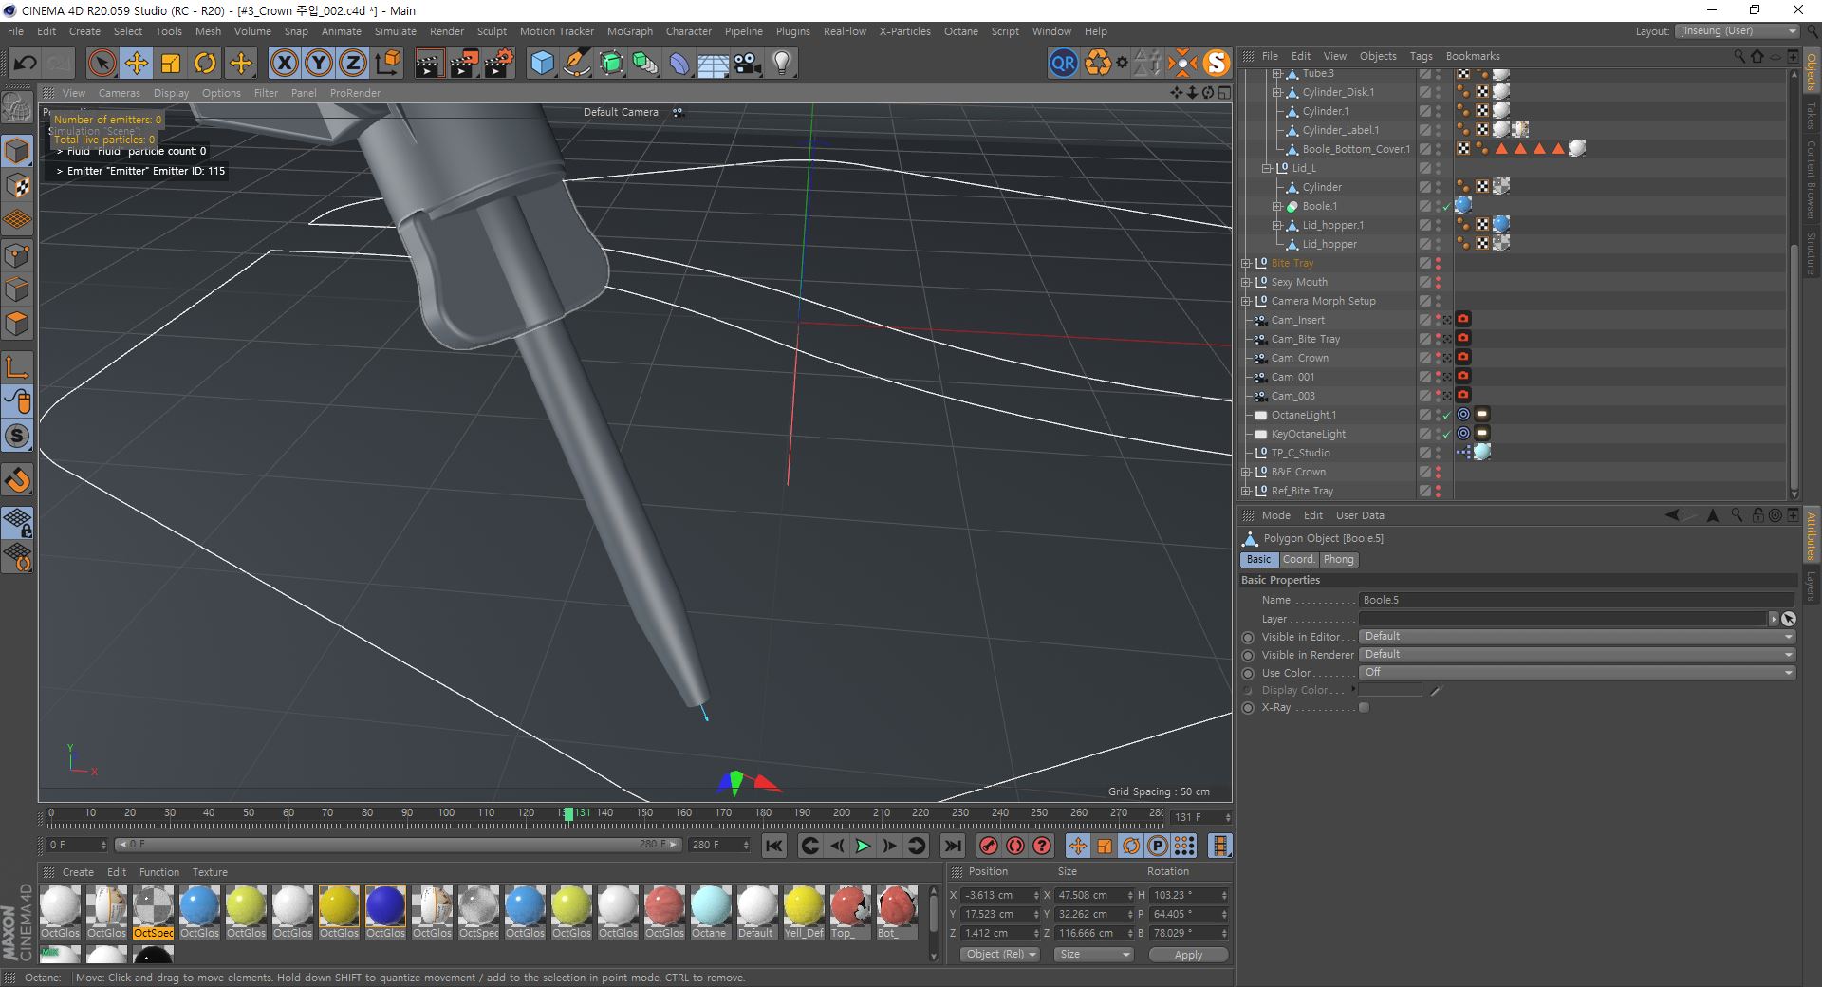Image resolution: width=1822 pixels, height=987 pixels.
Task: Add a Cube primitive object
Action: [x=542, y=64]
